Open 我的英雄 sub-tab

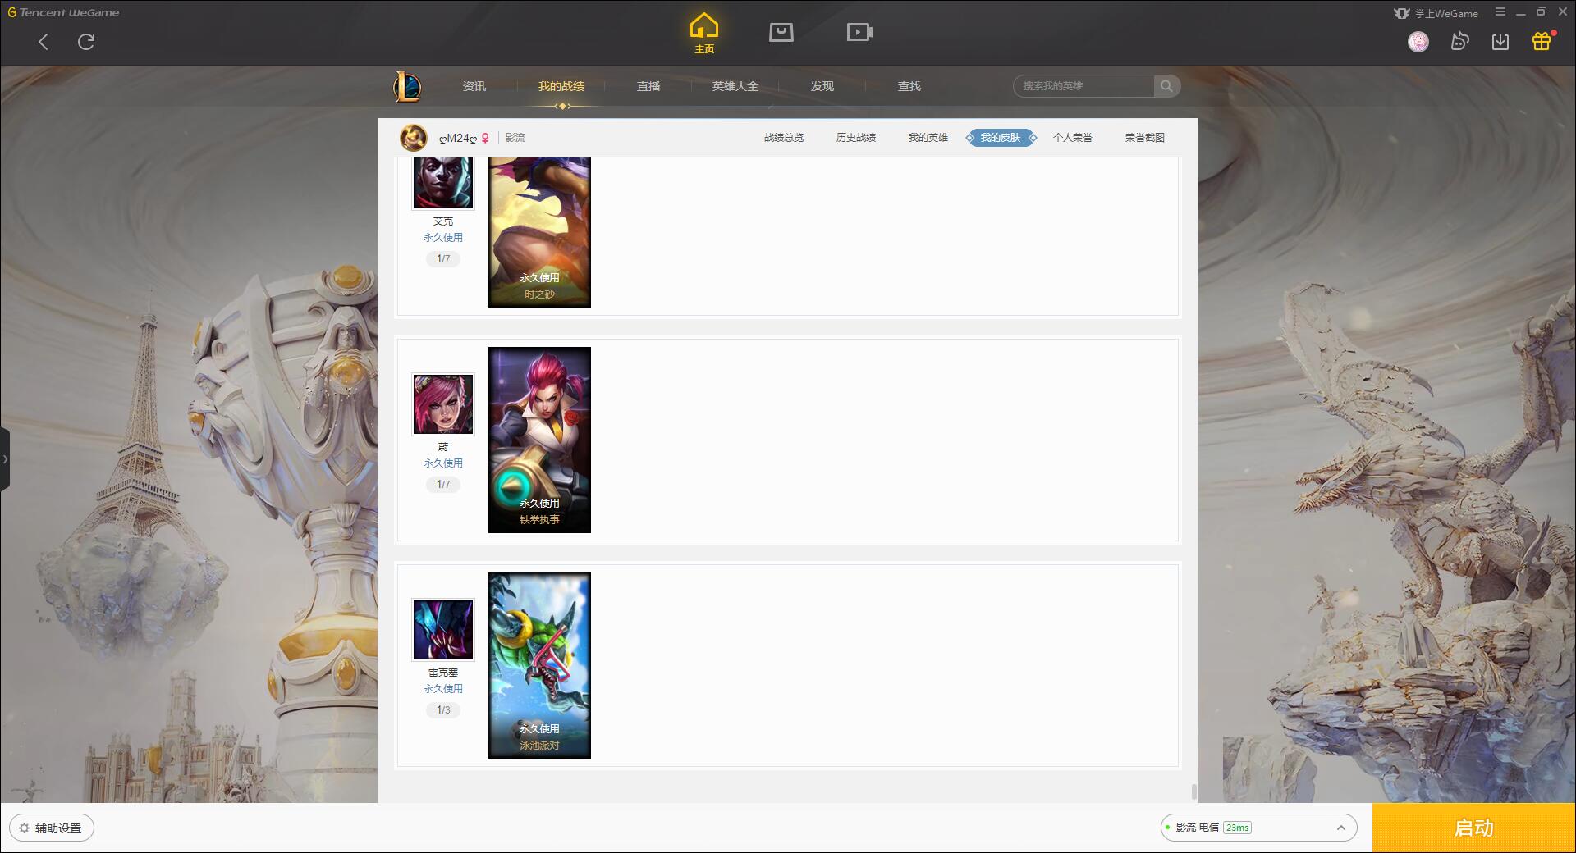pos(928,138)
